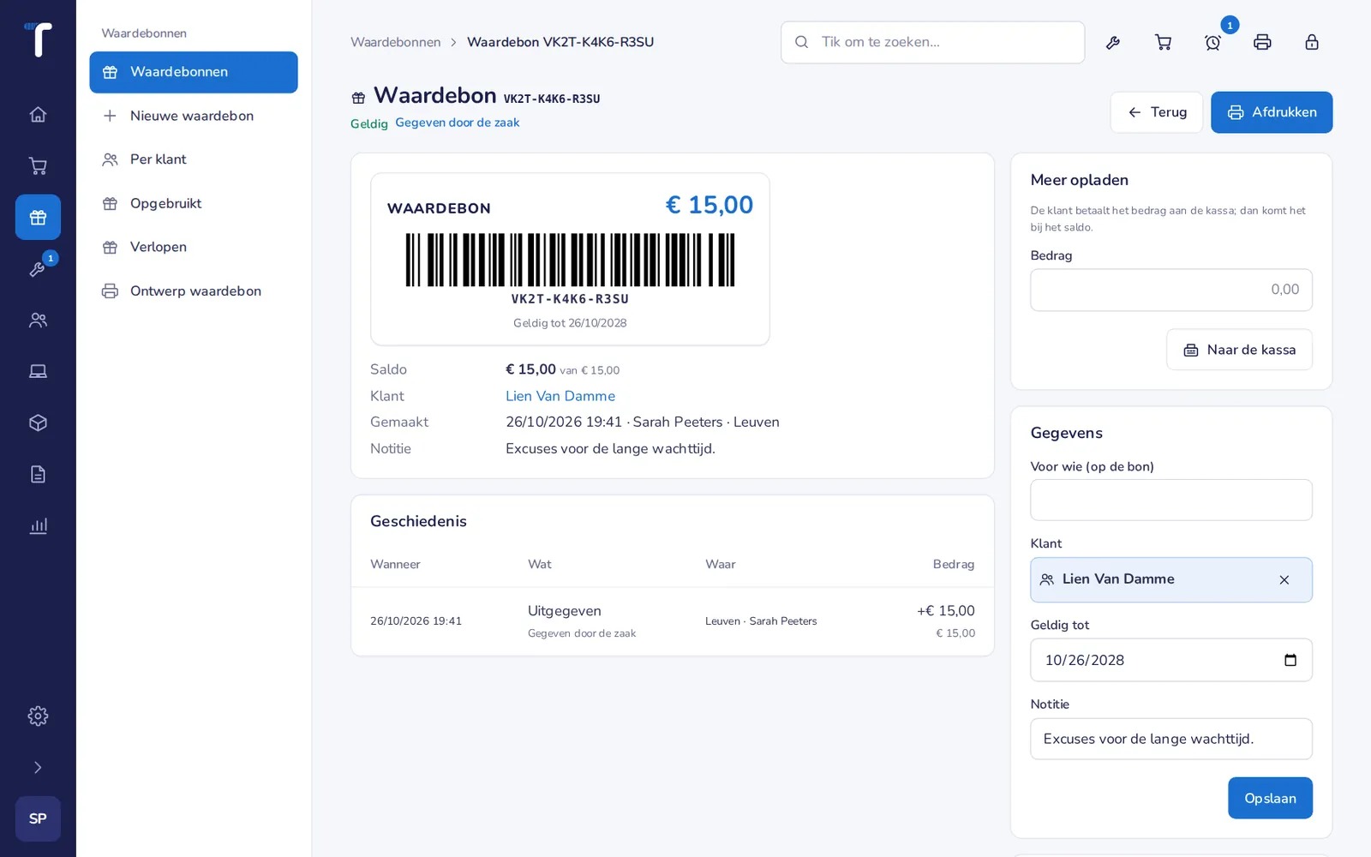This screenshot has width=1371, height=857.
Task: Click the app logo at top left
Action: click(38, 39)
